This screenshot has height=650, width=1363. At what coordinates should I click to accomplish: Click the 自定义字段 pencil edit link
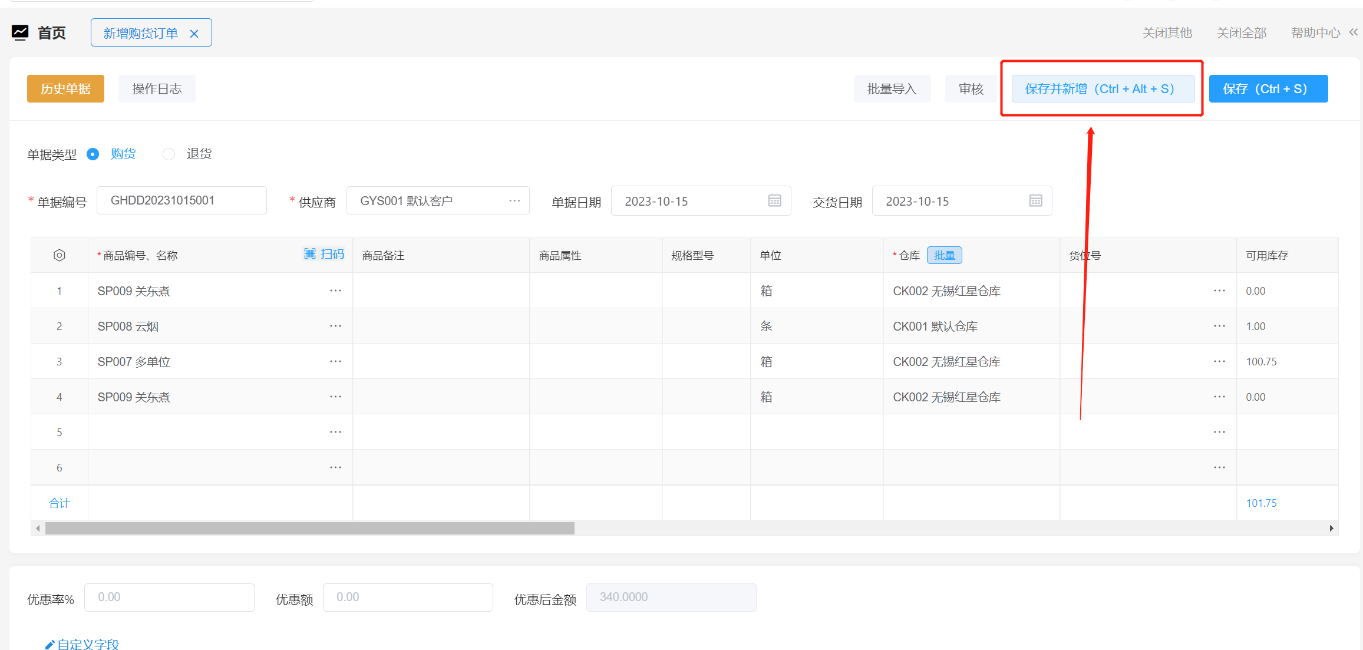click(x=82, y=644)
